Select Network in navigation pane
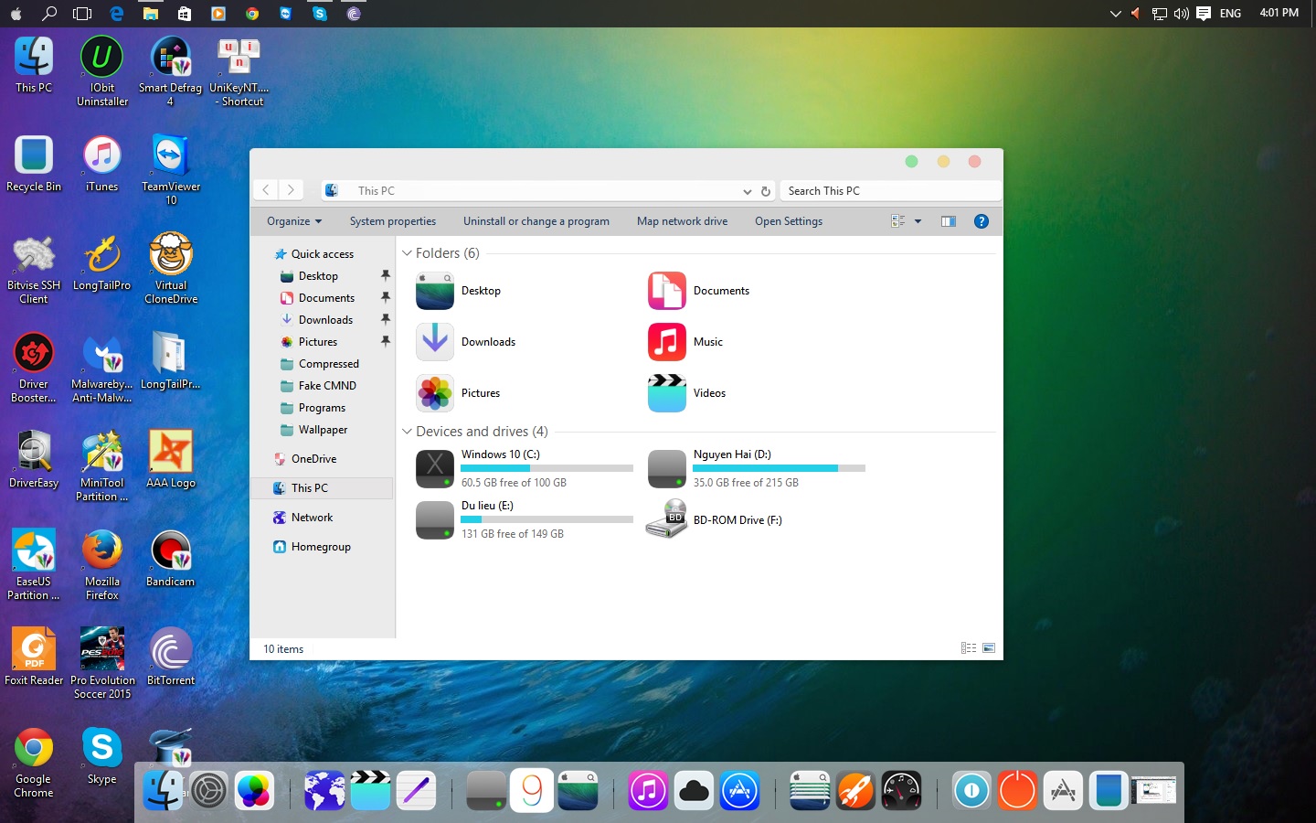The width and height of the screenshot is (1316, 823). [x=302, y=518]
